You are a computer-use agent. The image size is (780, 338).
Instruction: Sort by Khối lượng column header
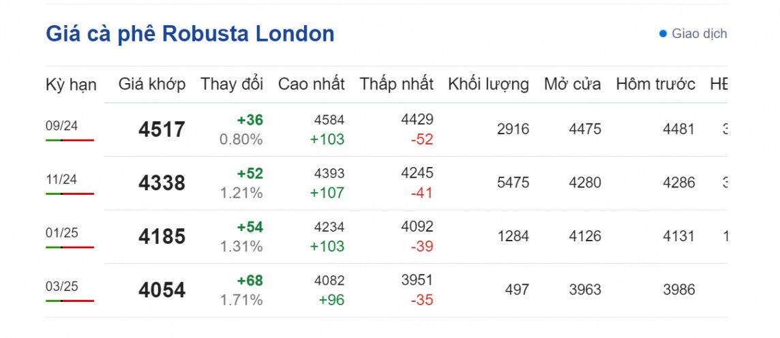tap(488, 84)
